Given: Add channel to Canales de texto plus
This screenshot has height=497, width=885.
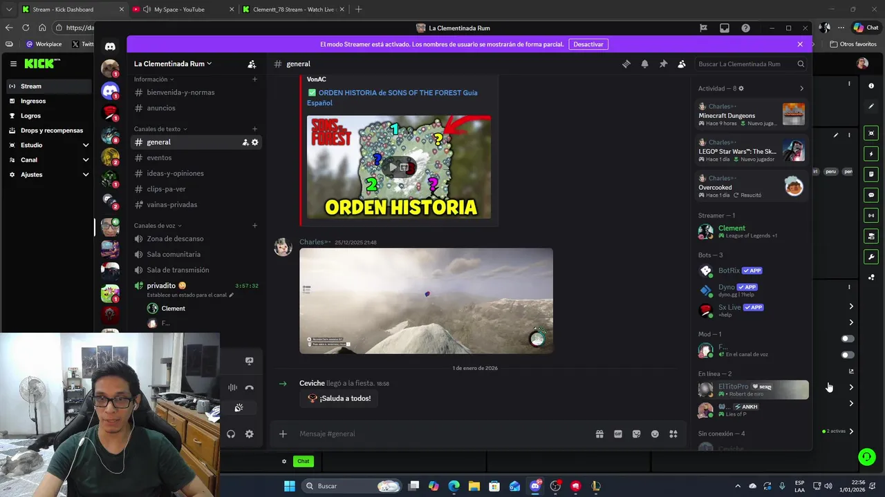Looking at the screenshot, I should click(254, 129).
